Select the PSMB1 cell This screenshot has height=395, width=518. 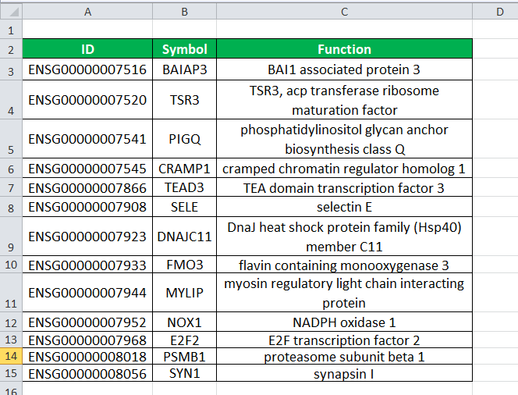click(x=184, y=357)
